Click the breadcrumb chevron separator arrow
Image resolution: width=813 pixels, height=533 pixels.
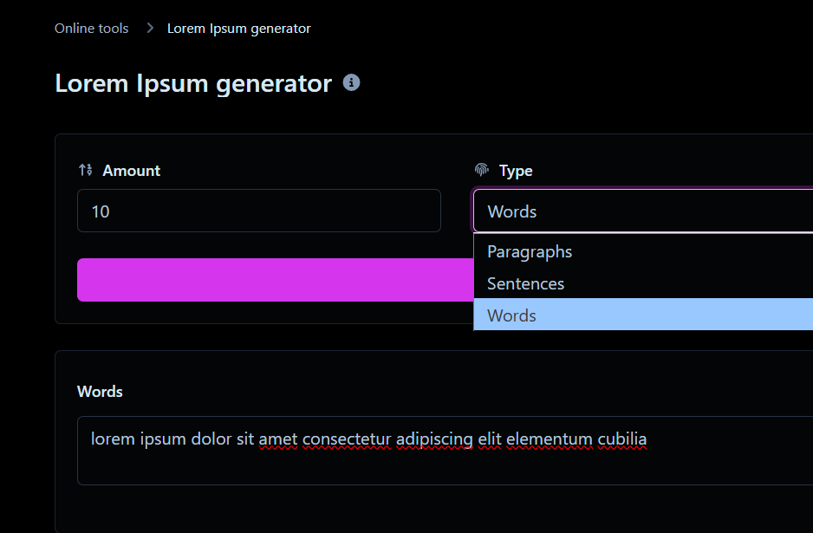pos(149,29)
